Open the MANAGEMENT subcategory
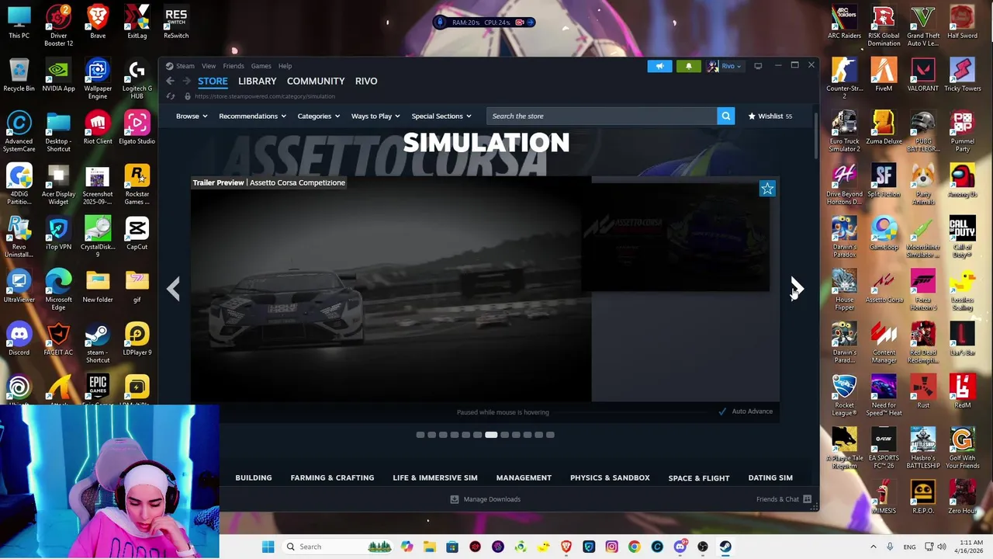Screen dimensions: 993x559 tap(524, 477)
